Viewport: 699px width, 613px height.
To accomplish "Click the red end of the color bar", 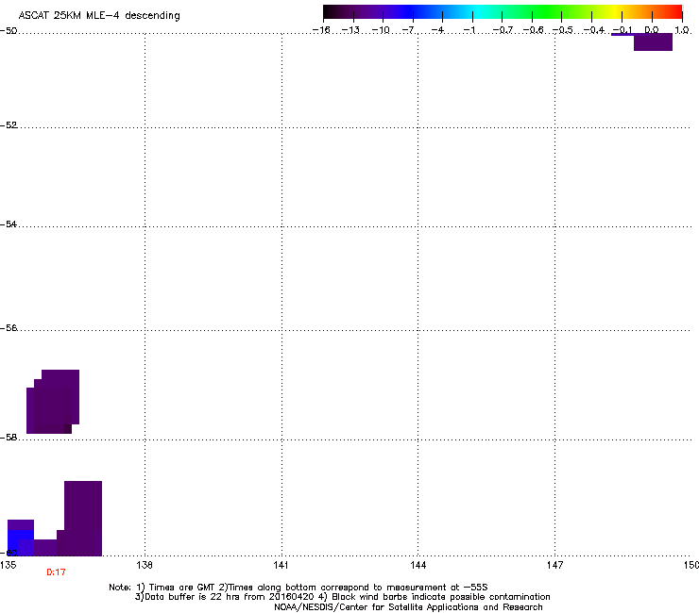I will pyautogui.click(x=673, y=11).
